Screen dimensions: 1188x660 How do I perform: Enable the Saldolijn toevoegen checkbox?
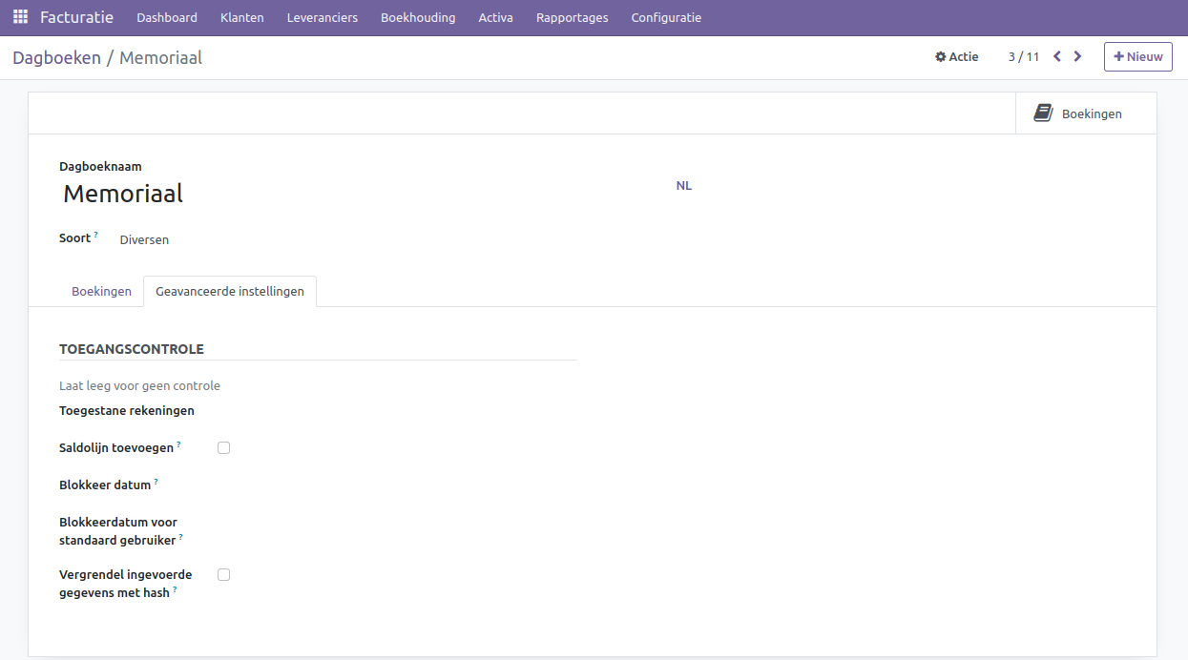click(x=223, y=447)
